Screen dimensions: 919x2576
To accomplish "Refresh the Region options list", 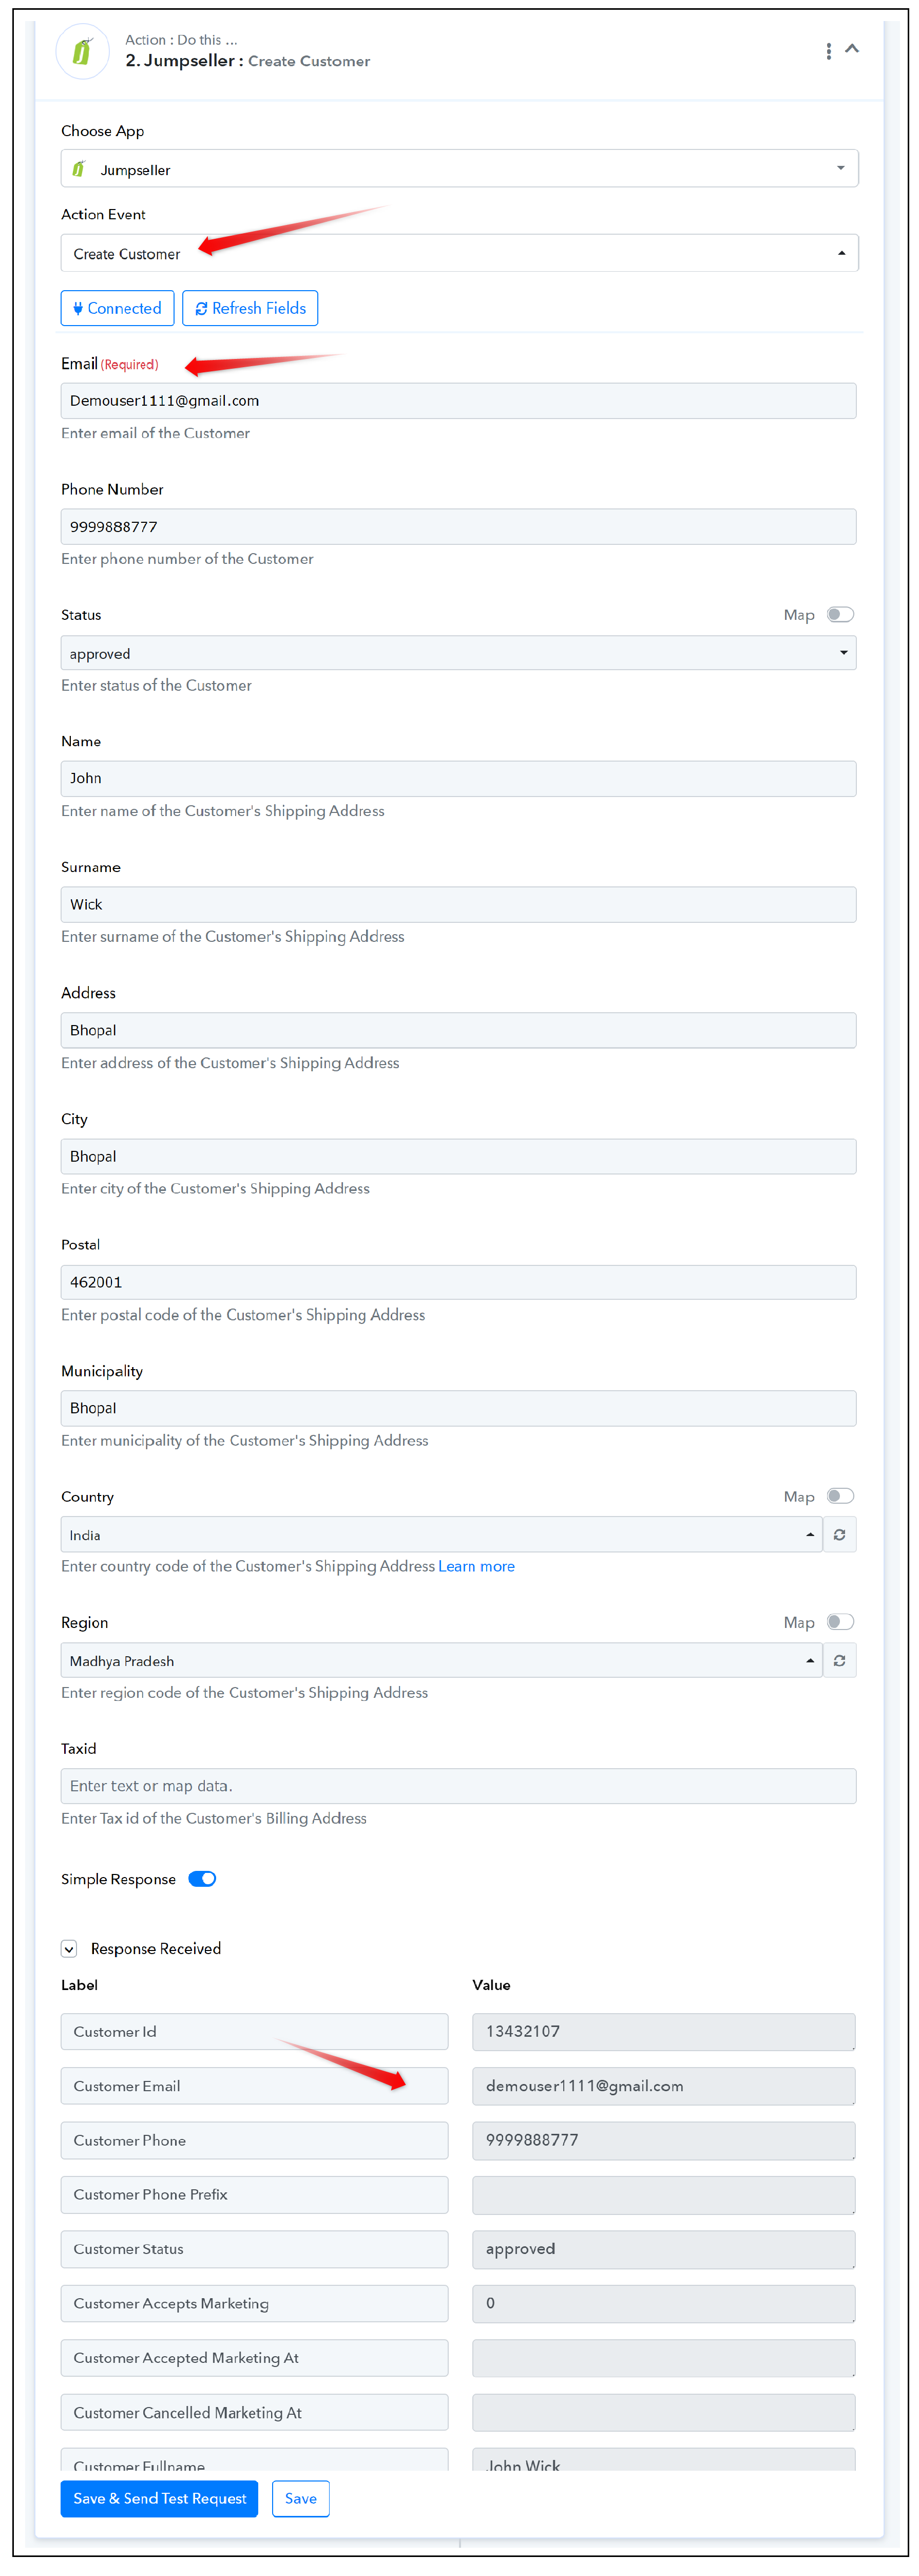I will (x=840, y=1661).
